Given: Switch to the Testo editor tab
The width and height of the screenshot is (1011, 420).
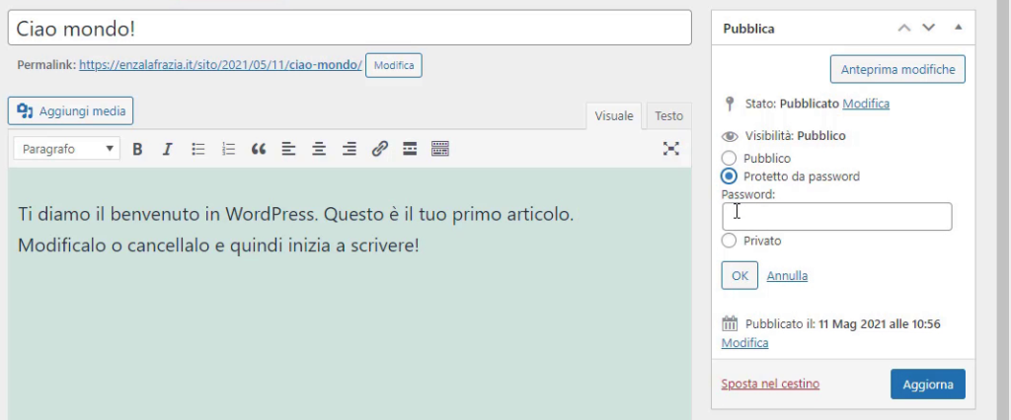Looking at the screenshot, I should point(668,116).
